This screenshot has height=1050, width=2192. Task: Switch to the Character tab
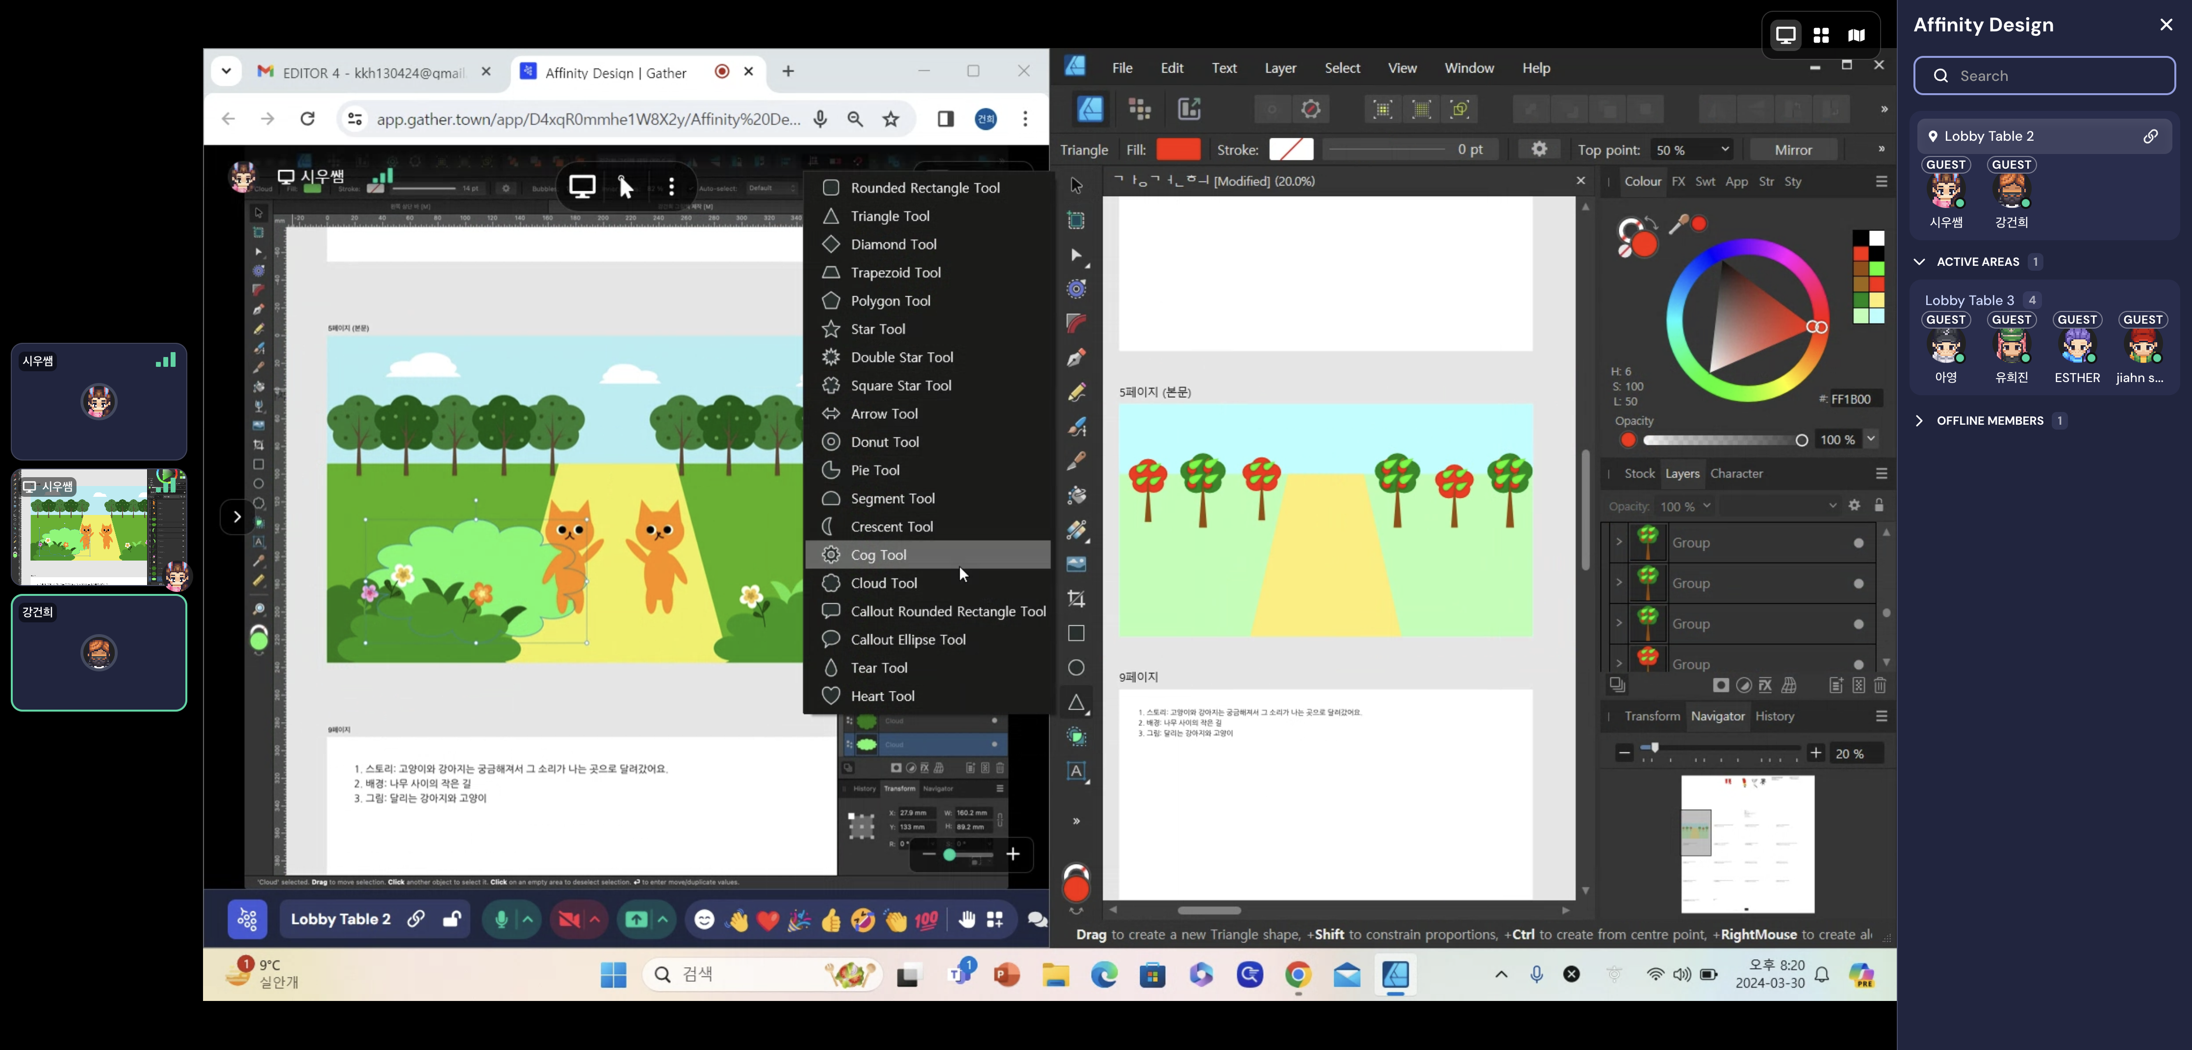pos(1736,474)
